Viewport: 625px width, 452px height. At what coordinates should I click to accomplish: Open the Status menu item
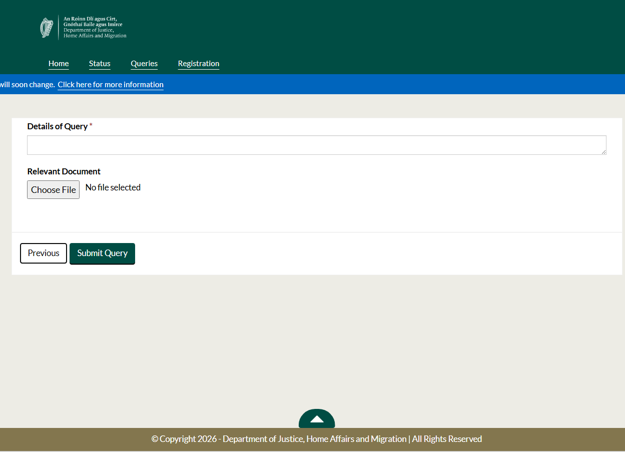point(100,64)
